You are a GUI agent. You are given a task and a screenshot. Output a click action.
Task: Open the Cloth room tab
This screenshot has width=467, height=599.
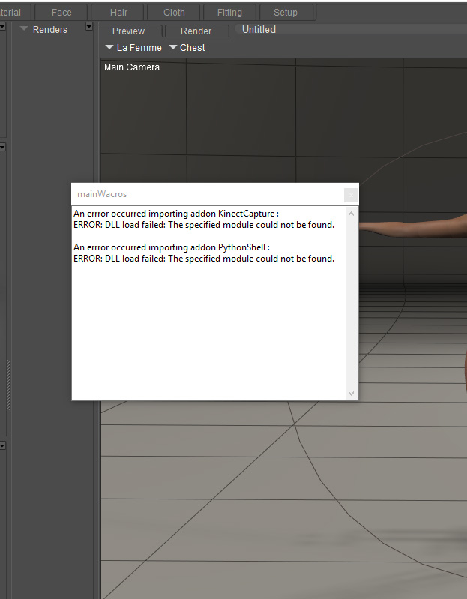click(174, 13)
